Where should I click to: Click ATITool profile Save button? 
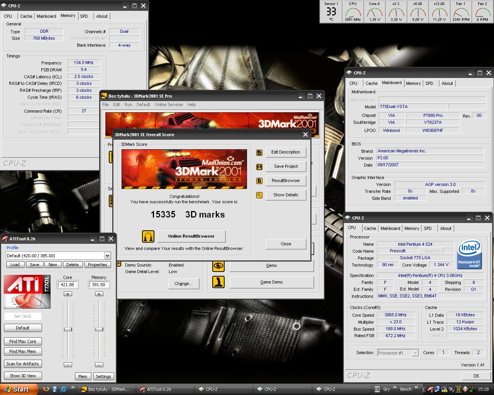pyautogui.click(x=34, y=265)
